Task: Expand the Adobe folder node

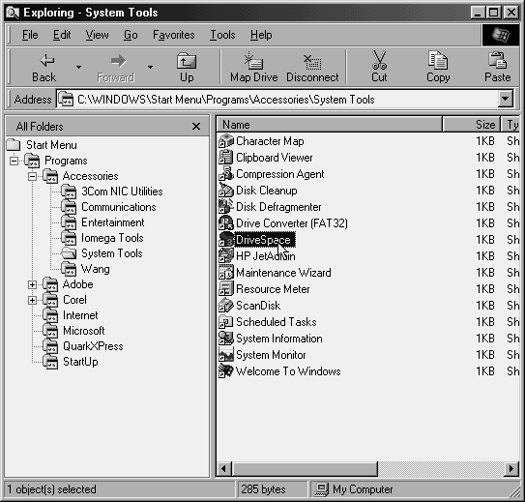Action: [33, 284]
